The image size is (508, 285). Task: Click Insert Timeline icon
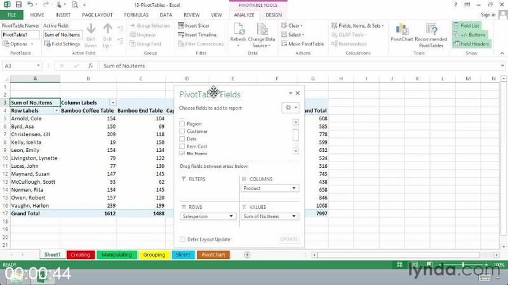point(181,35)
